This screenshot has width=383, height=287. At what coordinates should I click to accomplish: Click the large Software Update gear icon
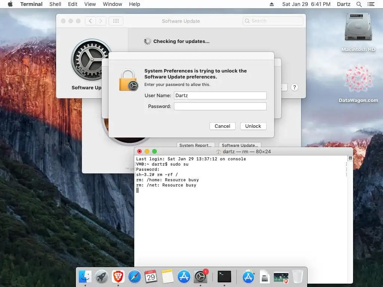(x=91, y=60)
